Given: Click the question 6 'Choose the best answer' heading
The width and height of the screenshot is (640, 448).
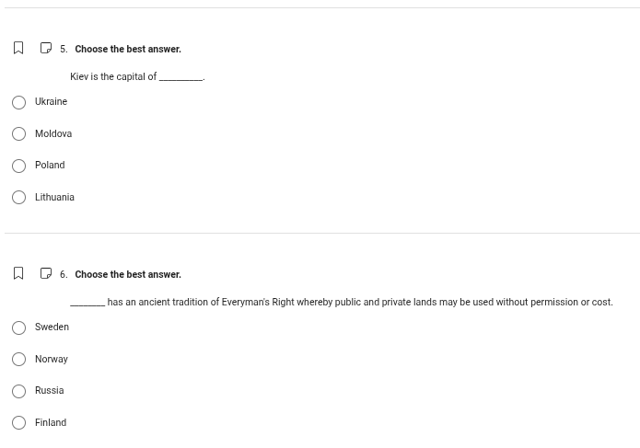Looking at the screenshot, I should tap(128, 274).
